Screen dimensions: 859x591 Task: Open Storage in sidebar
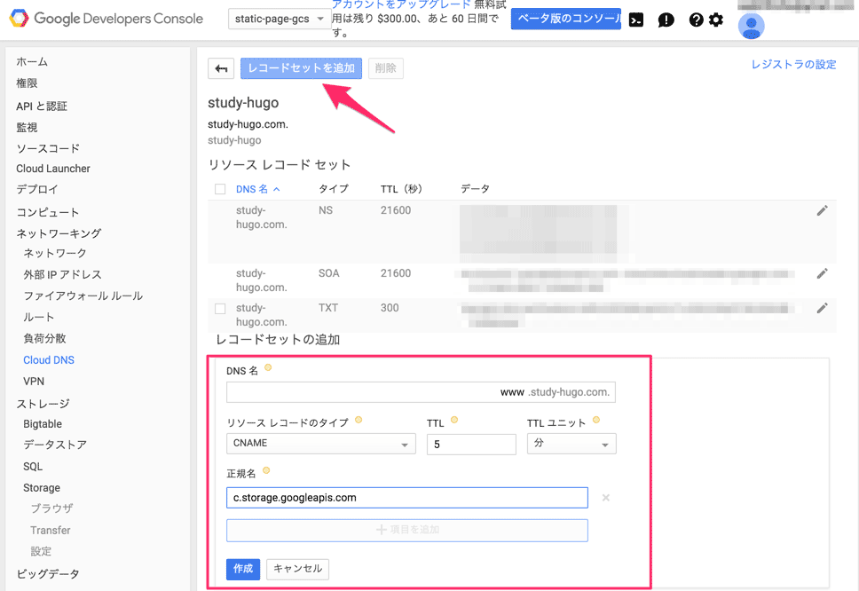(x=42, y=487)
